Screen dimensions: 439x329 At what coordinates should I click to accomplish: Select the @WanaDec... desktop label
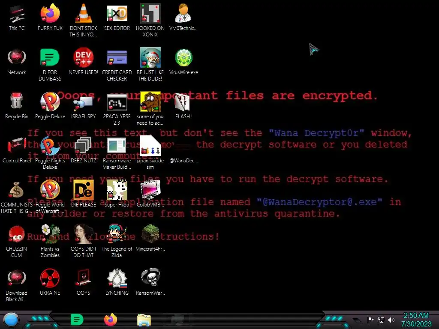pyautogui.click(x=183, y=161)
